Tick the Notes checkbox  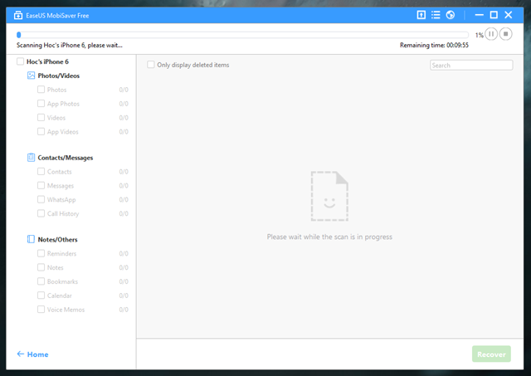pyautogui.click(x=41, y=267)
